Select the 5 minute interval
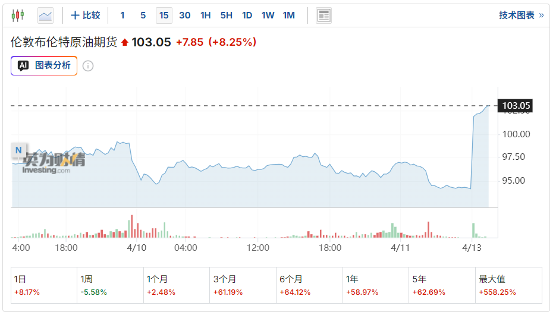Screen dimensions: 556x315 143,15
